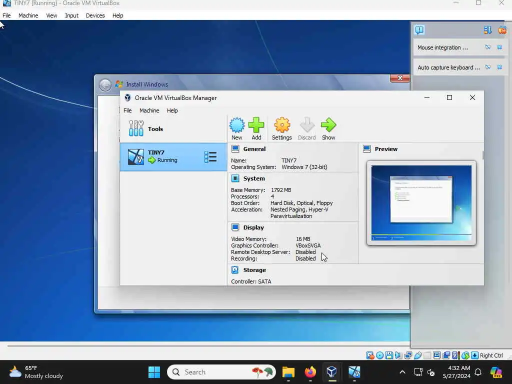Toggle the notification center speech-bubble icon

[x=419, y=30]
